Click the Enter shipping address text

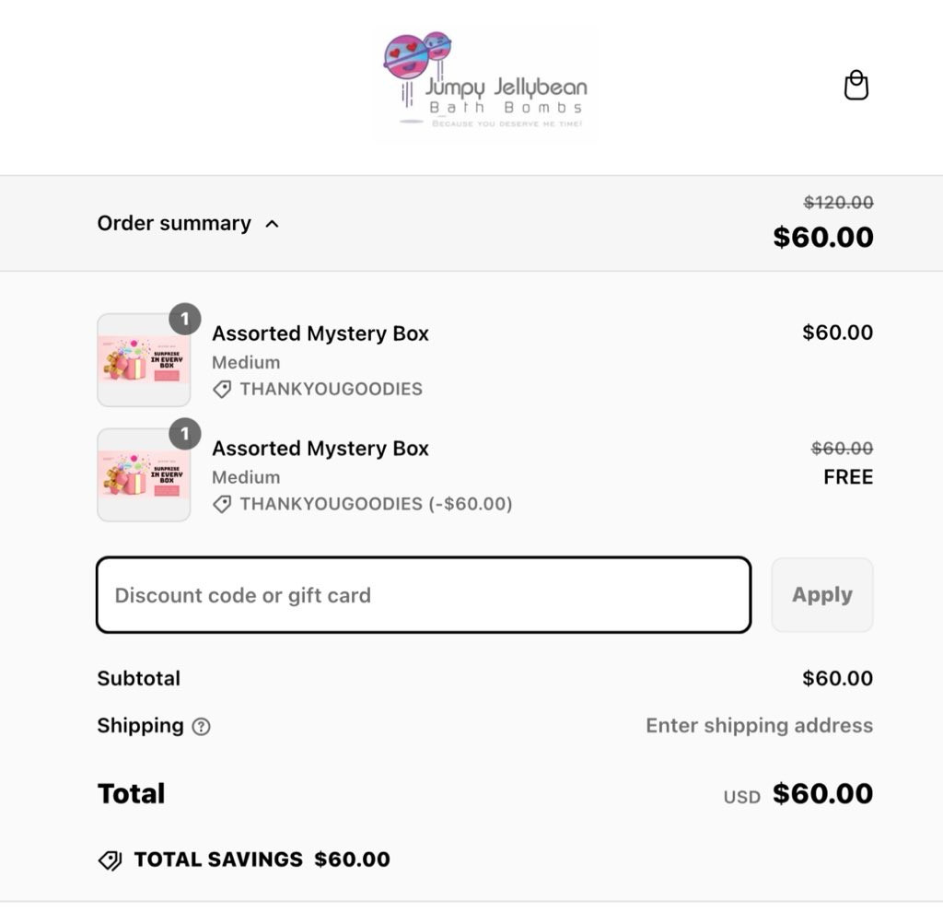pyautogui.click(x=759, y=726)
